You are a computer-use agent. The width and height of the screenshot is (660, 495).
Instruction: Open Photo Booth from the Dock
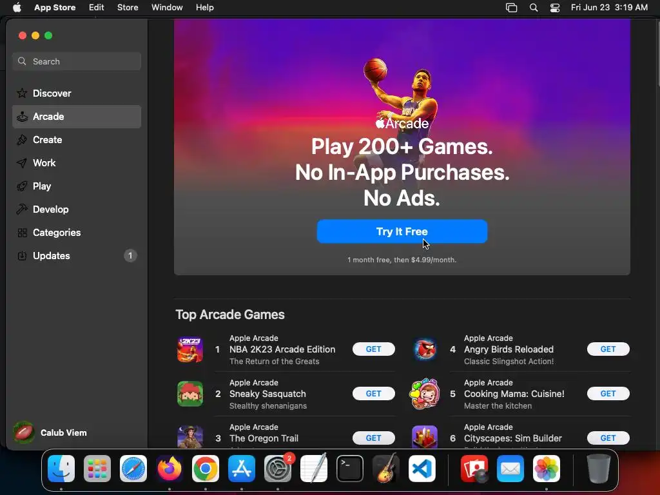[474, 469]
